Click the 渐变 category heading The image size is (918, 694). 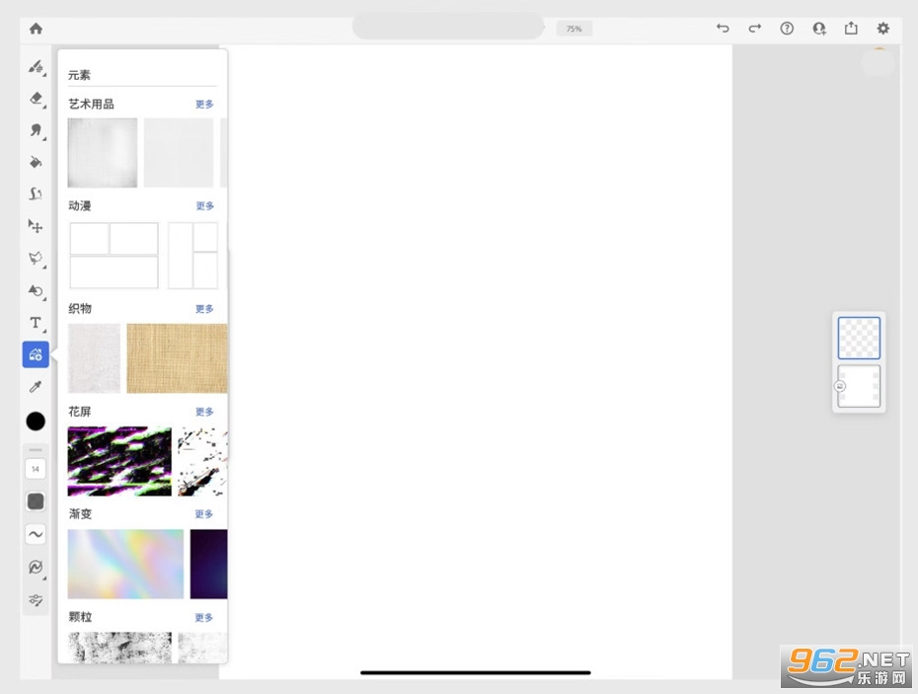coord(80,514)
